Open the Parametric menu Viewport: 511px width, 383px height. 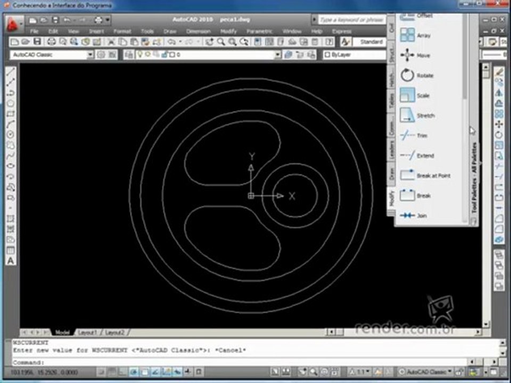tap(259, 31)
